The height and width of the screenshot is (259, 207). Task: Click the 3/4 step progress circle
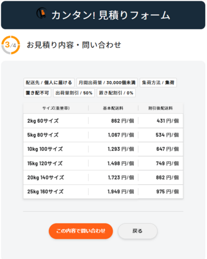coord(11,45)
